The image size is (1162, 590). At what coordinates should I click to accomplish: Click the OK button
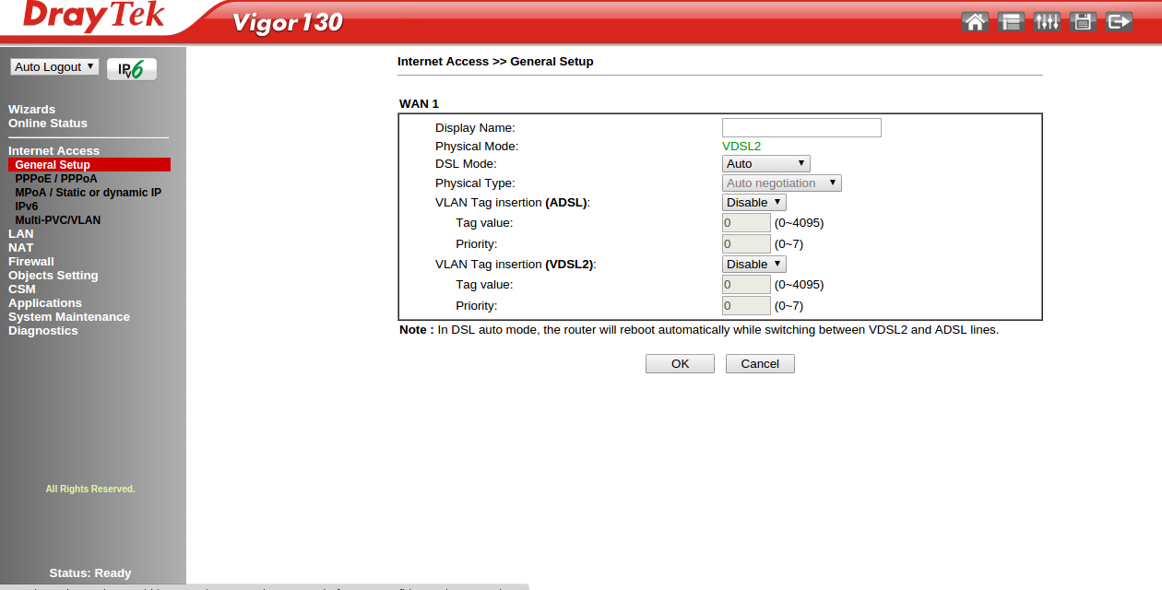[680, 363]
